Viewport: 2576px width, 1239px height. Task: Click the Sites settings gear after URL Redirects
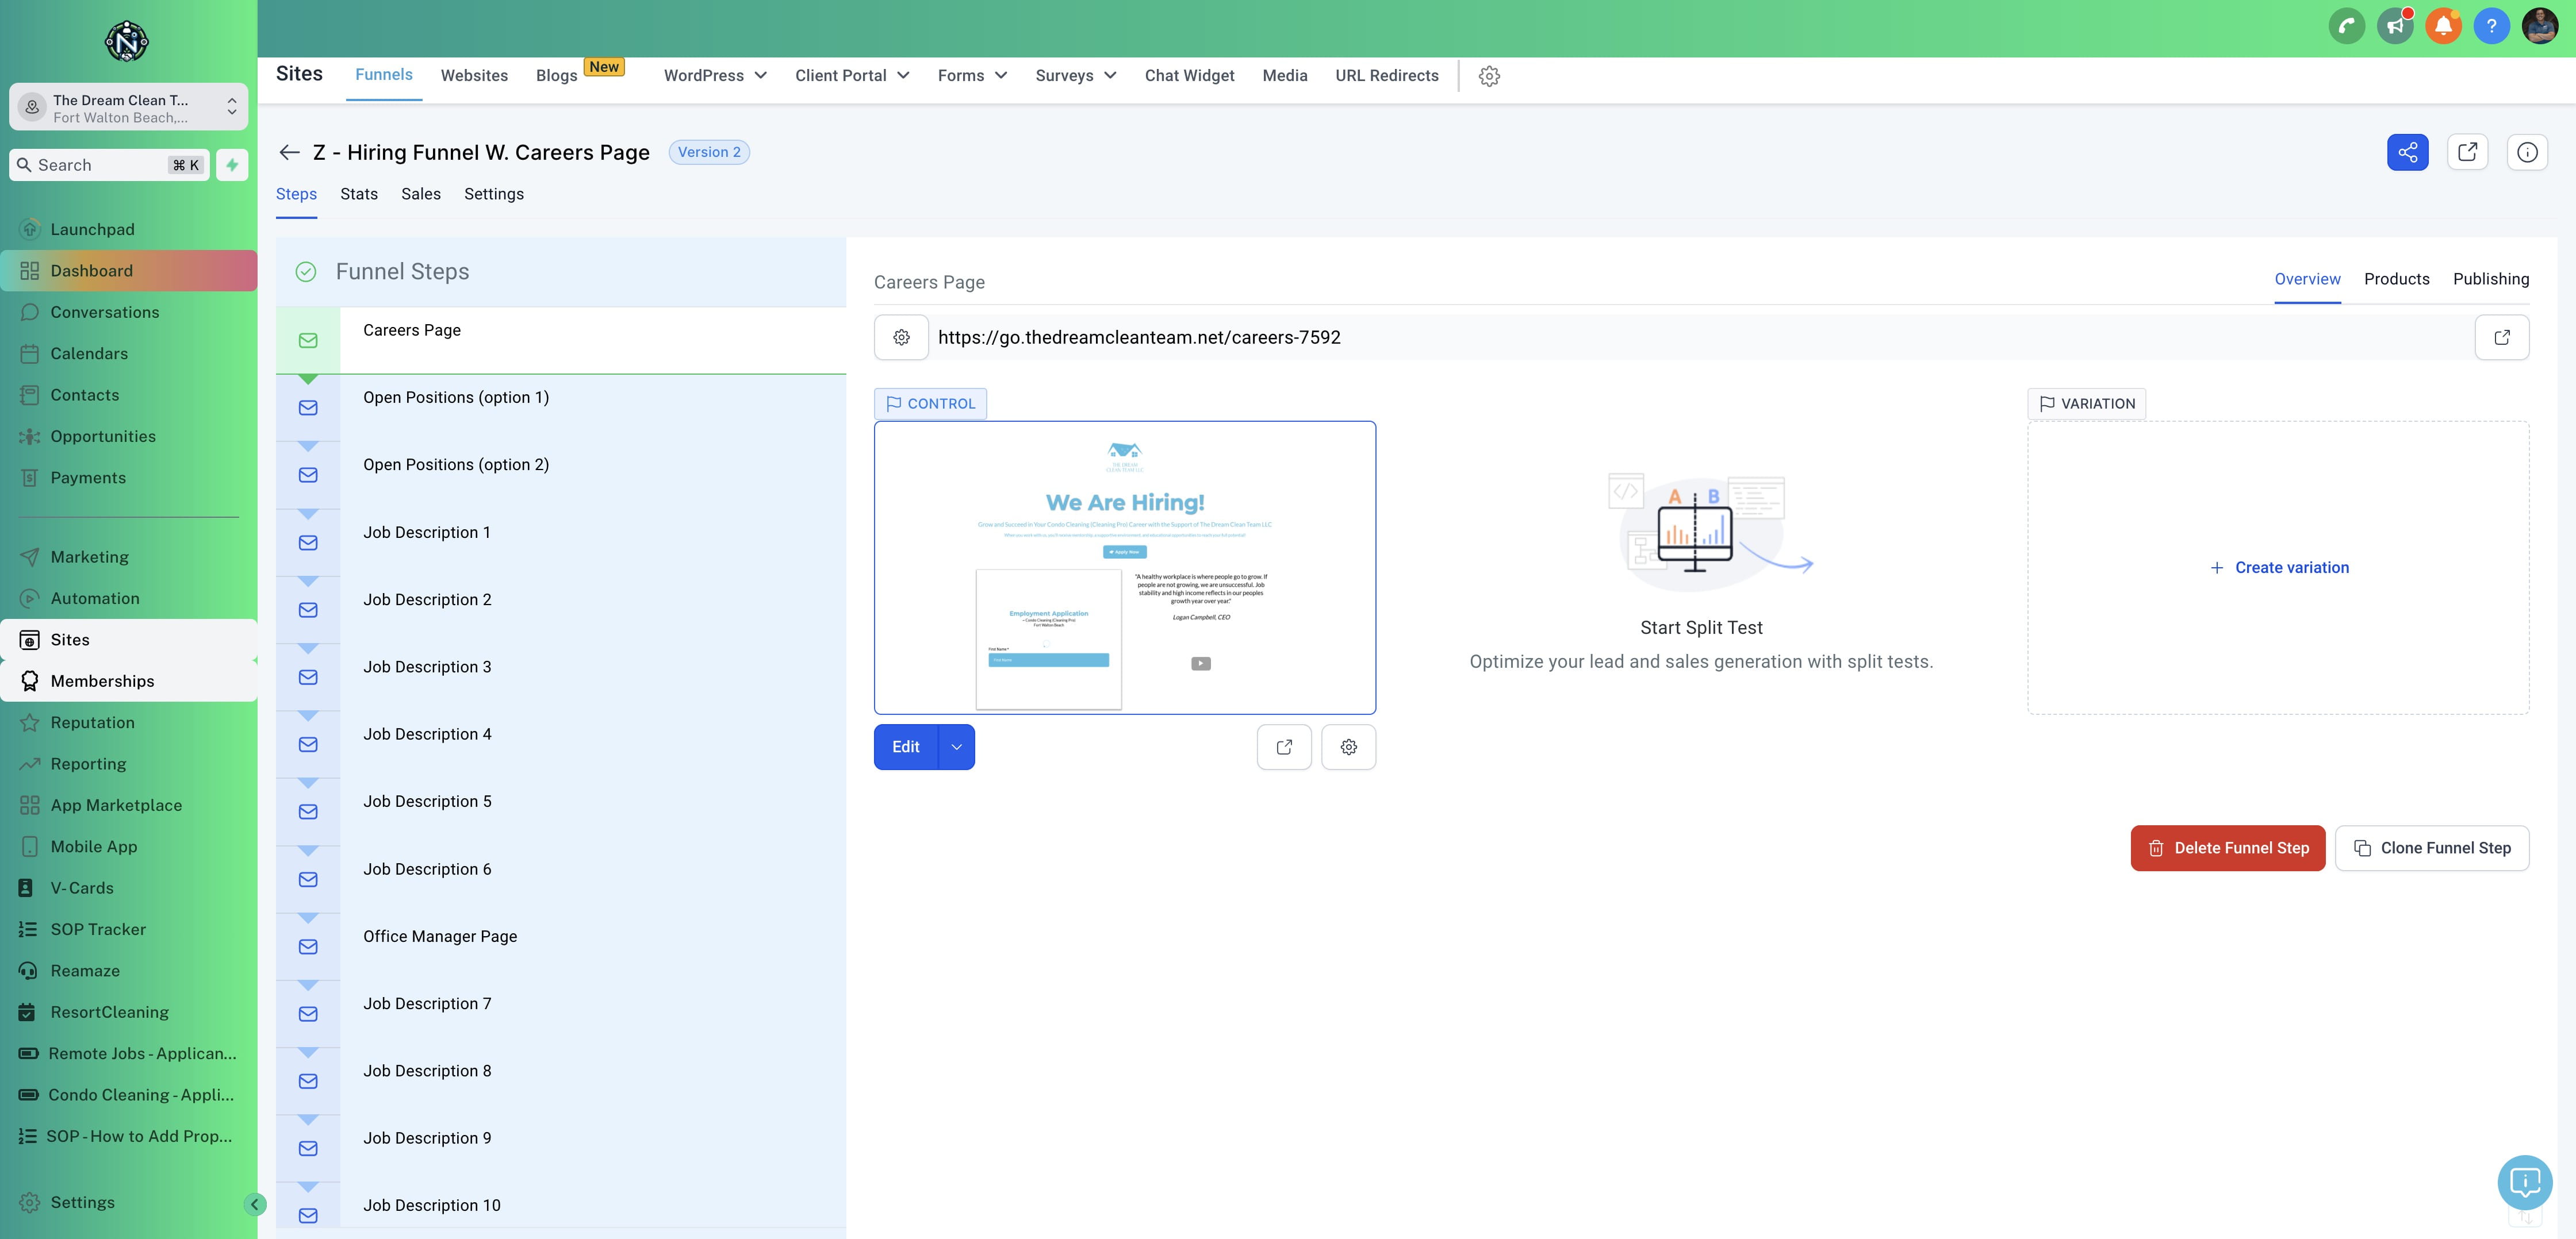(1489, 76)
